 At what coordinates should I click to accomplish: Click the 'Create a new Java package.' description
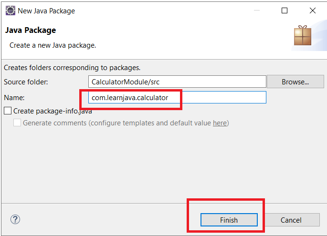[53, 45]
